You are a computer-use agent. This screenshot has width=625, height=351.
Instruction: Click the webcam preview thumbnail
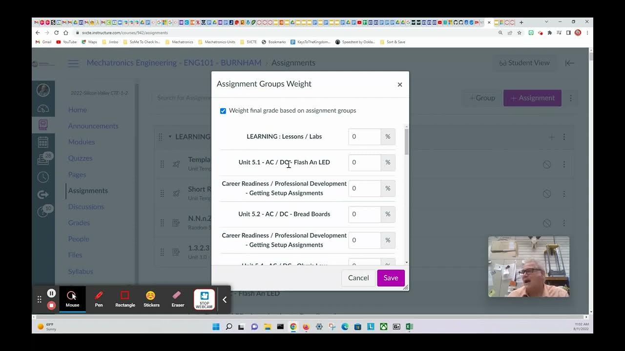[x=529, y=267]
